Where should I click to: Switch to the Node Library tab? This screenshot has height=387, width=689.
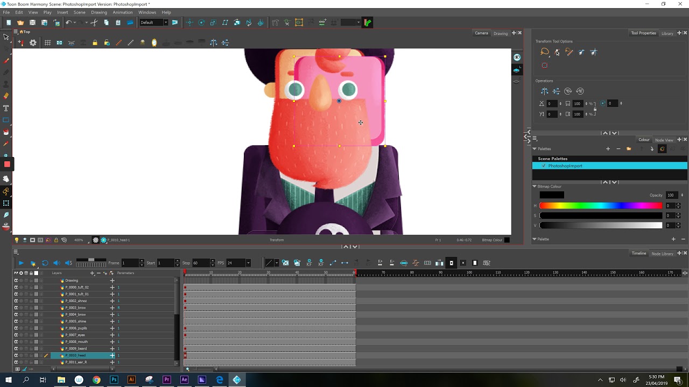pos(662,254)
